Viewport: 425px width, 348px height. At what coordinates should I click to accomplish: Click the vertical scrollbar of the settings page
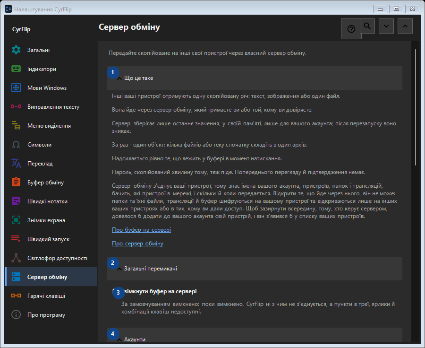click(x=416, y=107)
